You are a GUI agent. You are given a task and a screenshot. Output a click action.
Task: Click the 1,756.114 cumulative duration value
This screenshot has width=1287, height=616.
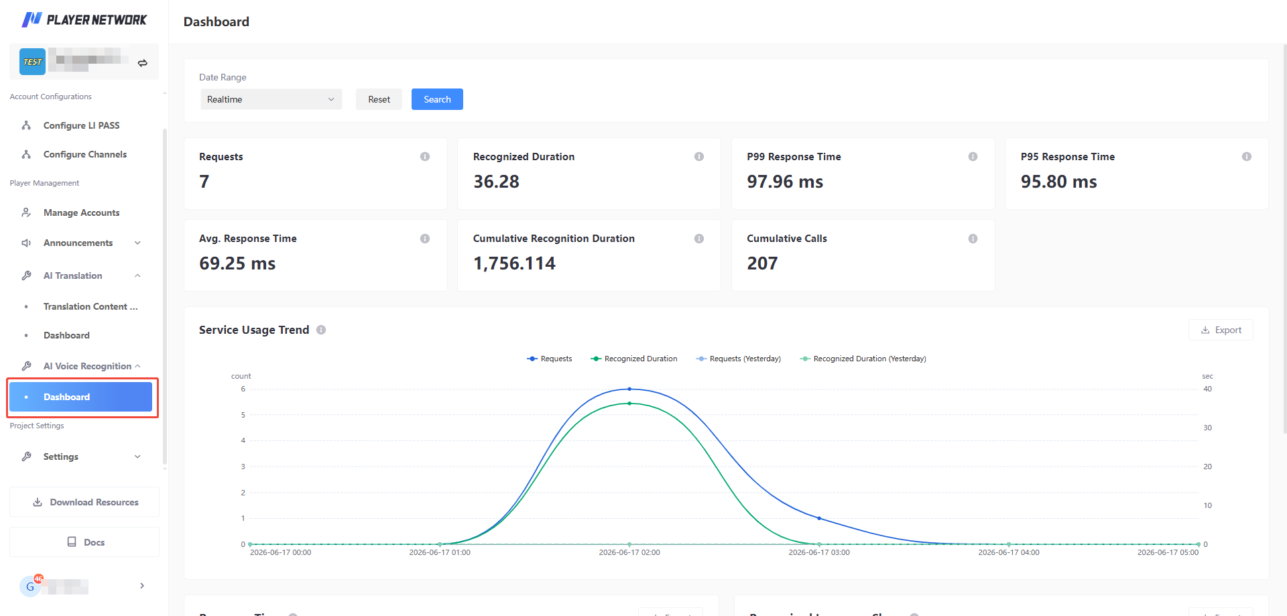click(514, 263)
